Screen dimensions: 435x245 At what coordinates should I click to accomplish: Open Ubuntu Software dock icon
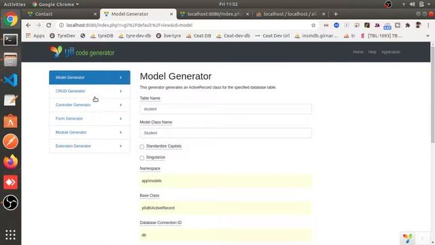pyautogui.click(x=11, y=121)
